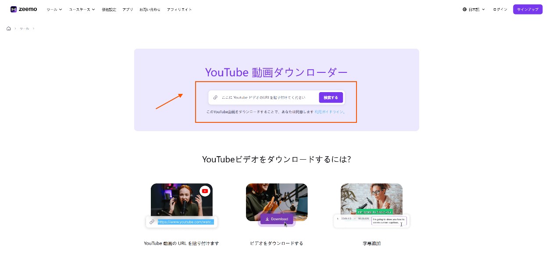
Task: Expand the ユースケース dropdown menu
Action: point(82,9)
